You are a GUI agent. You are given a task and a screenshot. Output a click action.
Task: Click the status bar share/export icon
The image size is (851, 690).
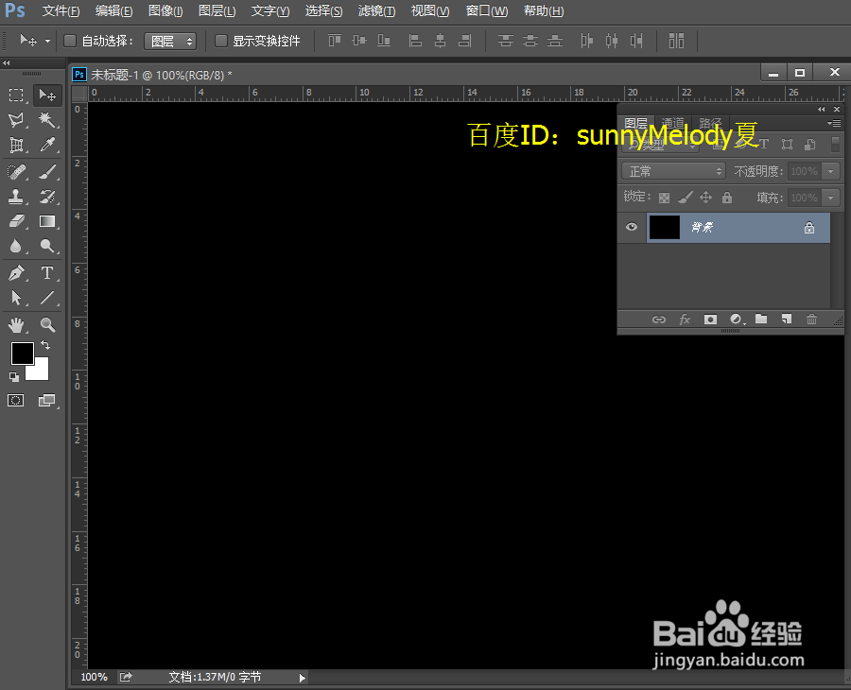click(126, 677)
